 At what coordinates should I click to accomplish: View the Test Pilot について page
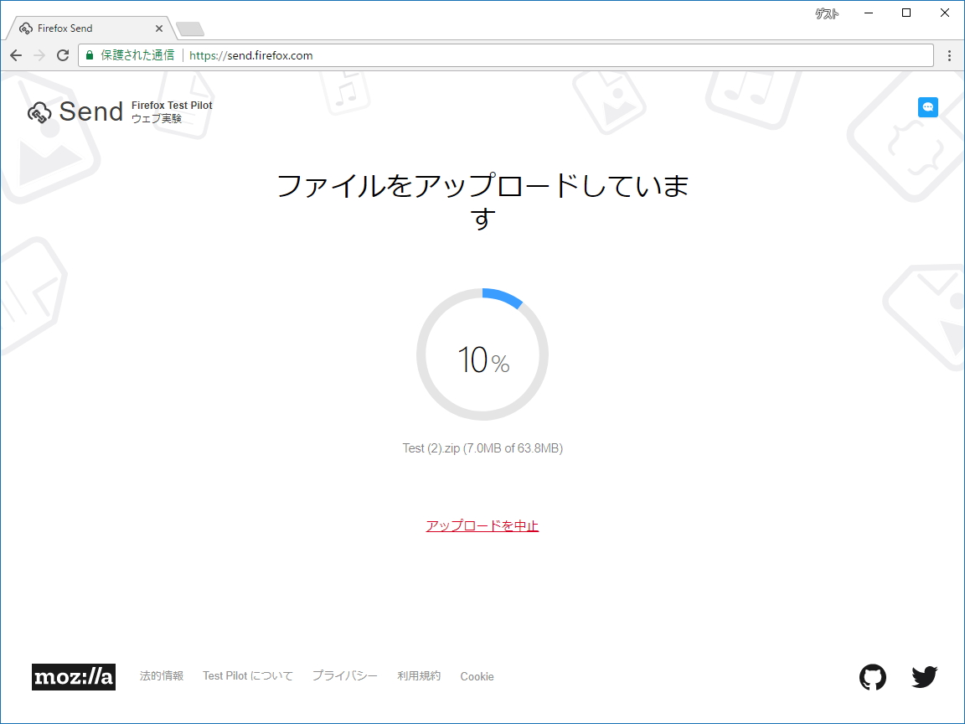point(247,675)
